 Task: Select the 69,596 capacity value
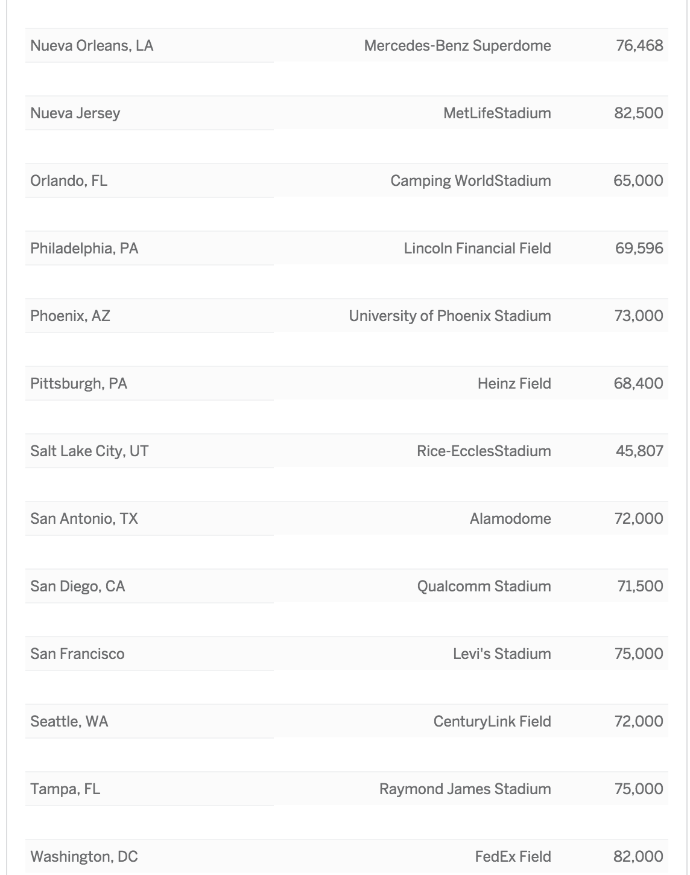click(x=639, y=249)
